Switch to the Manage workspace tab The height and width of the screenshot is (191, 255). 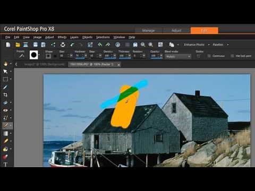(x=148, y=30)
